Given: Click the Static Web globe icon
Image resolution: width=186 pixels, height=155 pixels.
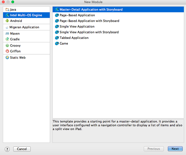Looking at the screenshot, I should point(7,58).
